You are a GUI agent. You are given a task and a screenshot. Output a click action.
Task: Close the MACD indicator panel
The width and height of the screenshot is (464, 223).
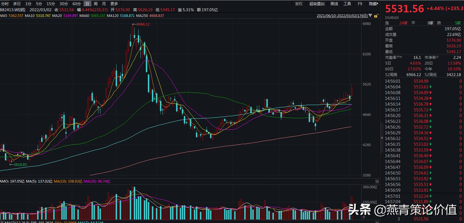tap(377, 222)
